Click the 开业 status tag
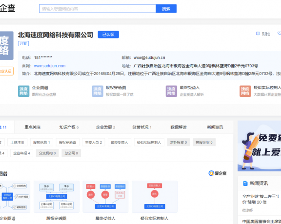 point(23,44)
